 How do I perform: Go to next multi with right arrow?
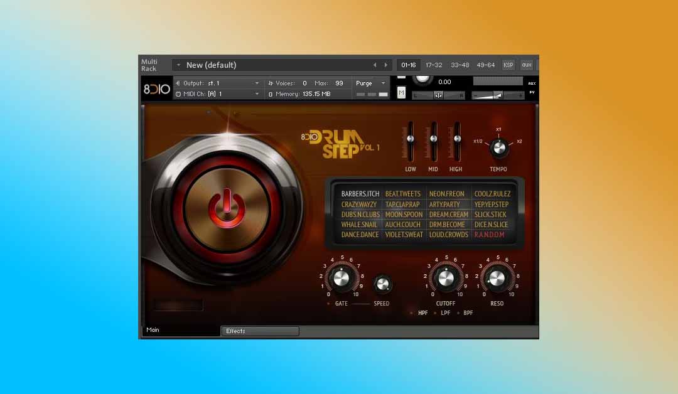point(386,65)
